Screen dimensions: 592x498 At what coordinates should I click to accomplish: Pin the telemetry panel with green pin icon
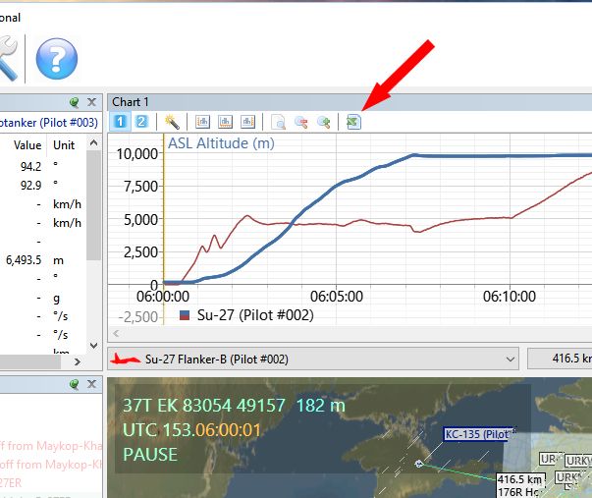click(75, 102)
